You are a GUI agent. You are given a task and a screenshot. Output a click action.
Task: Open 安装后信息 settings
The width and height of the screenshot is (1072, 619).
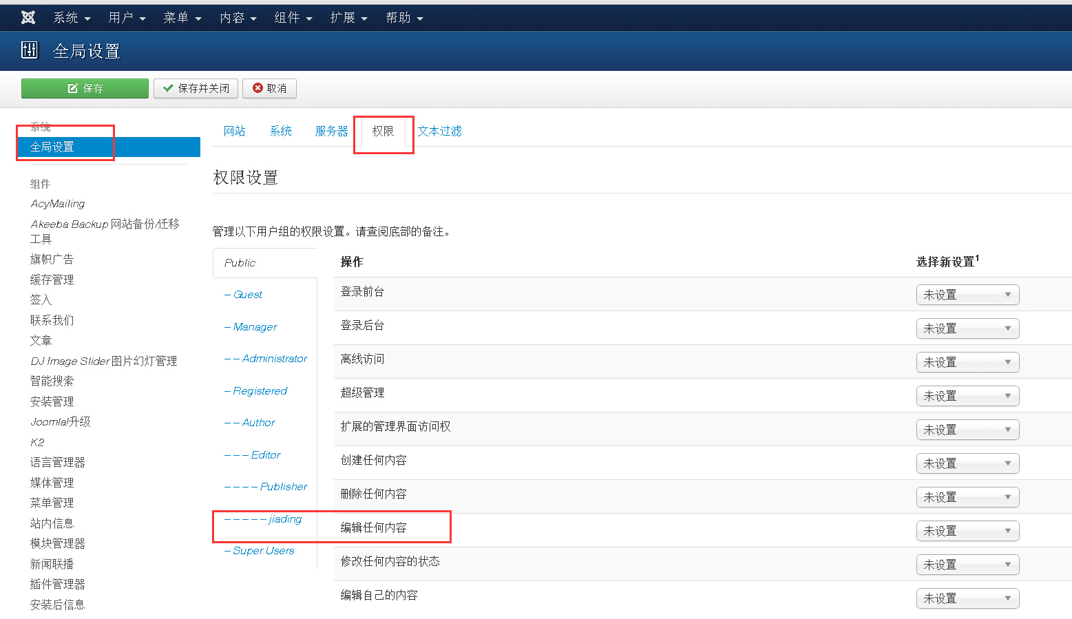pyautogui.click(x=57, y=605)
